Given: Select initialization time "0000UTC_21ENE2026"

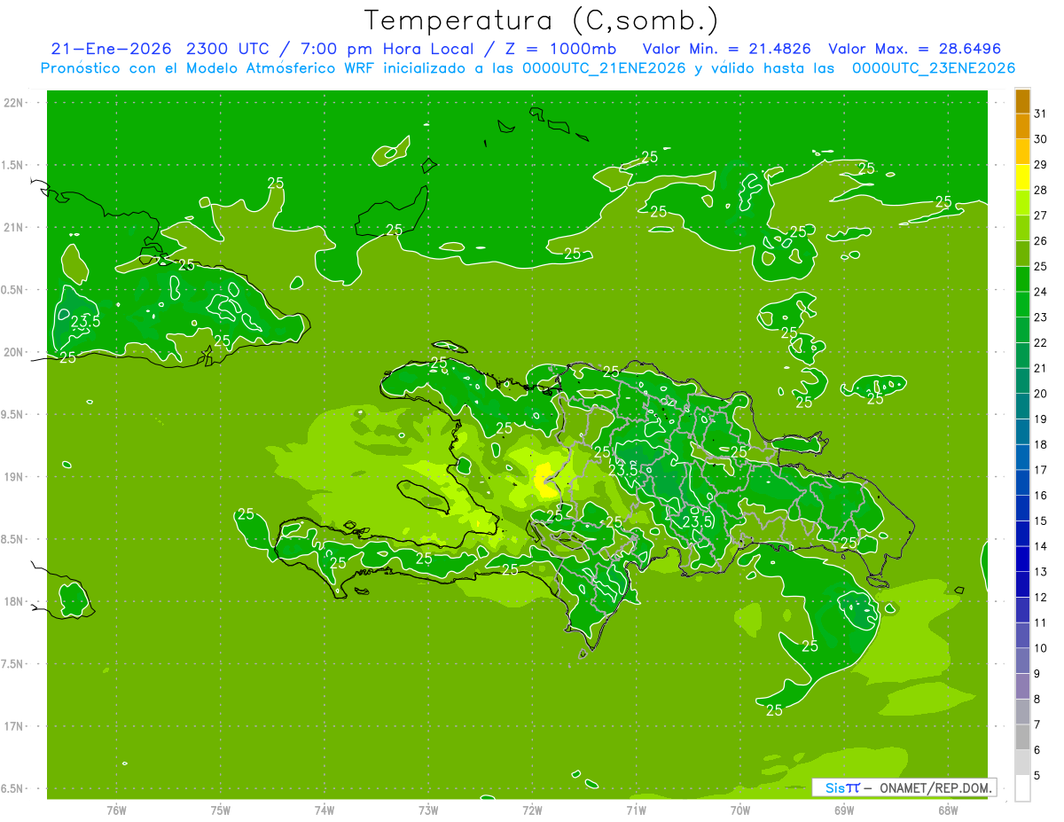Looking at the screenshot, I should pyautogui.click(x=604, y=68).
